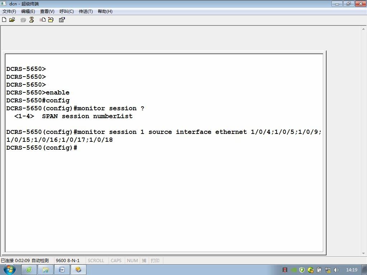Viewport: 367px width, 275px height.
Task: Open the Windows Start button
Action: click(10, 269)
